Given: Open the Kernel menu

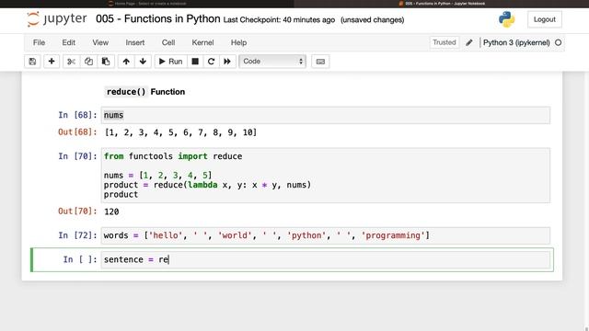Looking at the screenshot, I should pos(202,43).
